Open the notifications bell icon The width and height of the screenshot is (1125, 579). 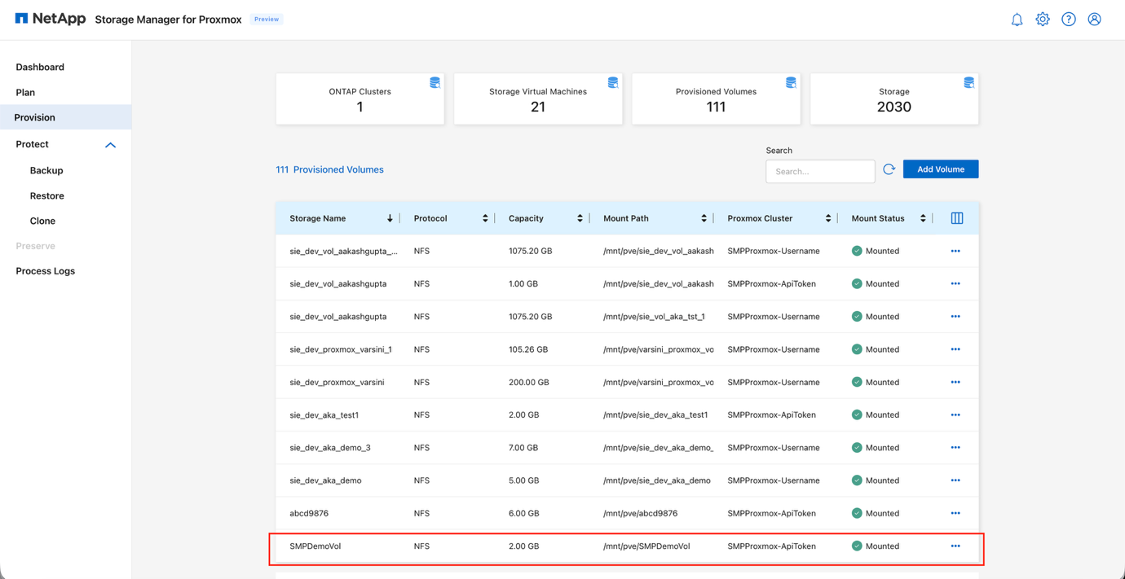coord(1017,19)
